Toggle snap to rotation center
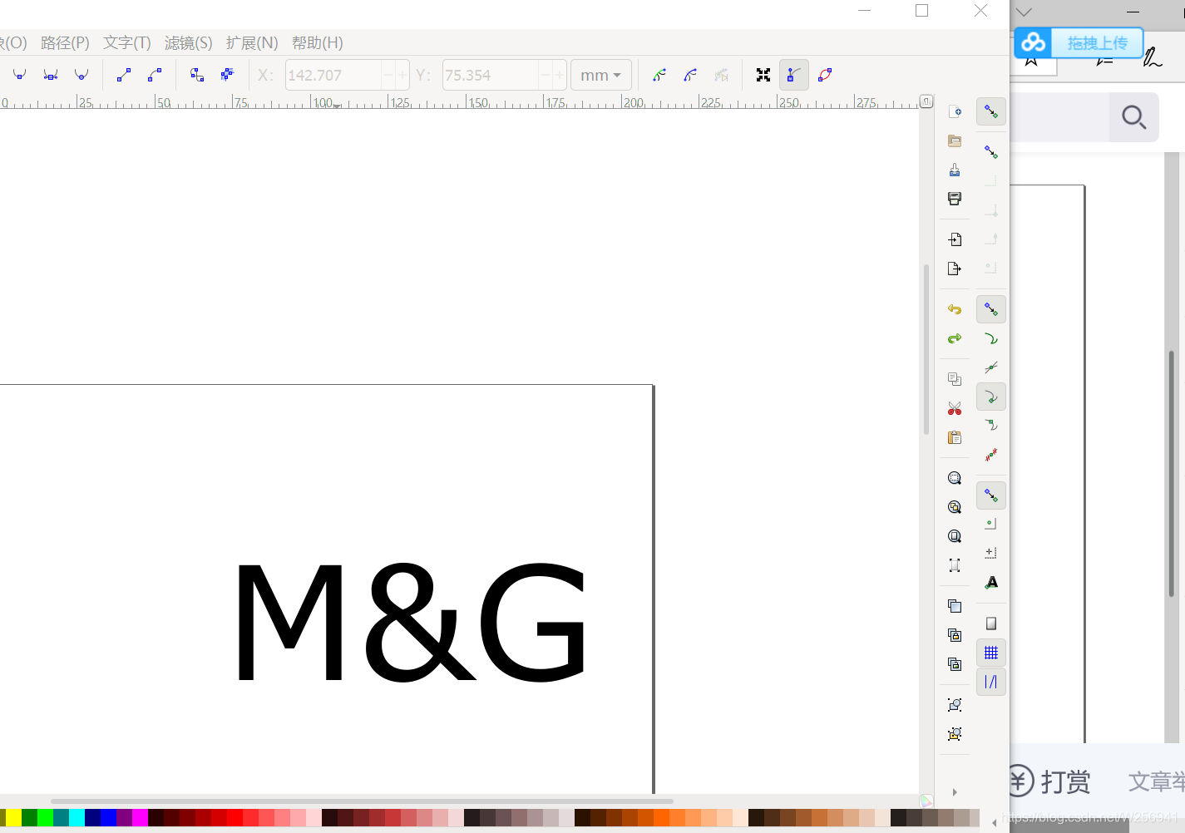 coord(991,554)
